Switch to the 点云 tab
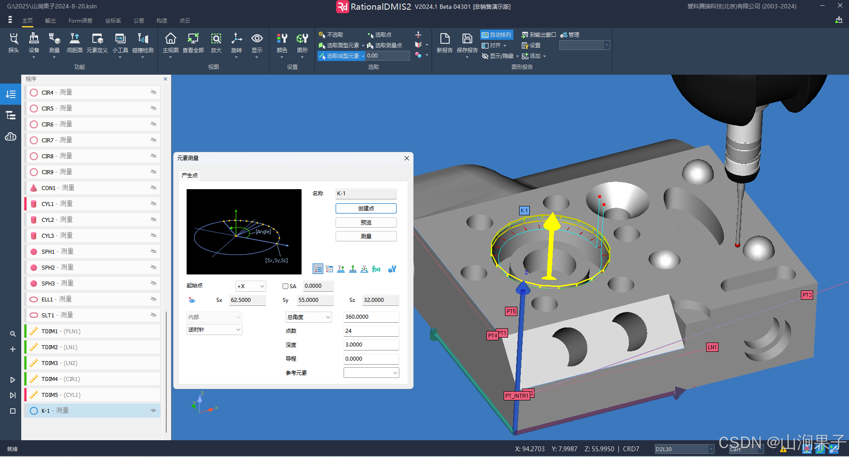849x457 pixels. [185, 21]
